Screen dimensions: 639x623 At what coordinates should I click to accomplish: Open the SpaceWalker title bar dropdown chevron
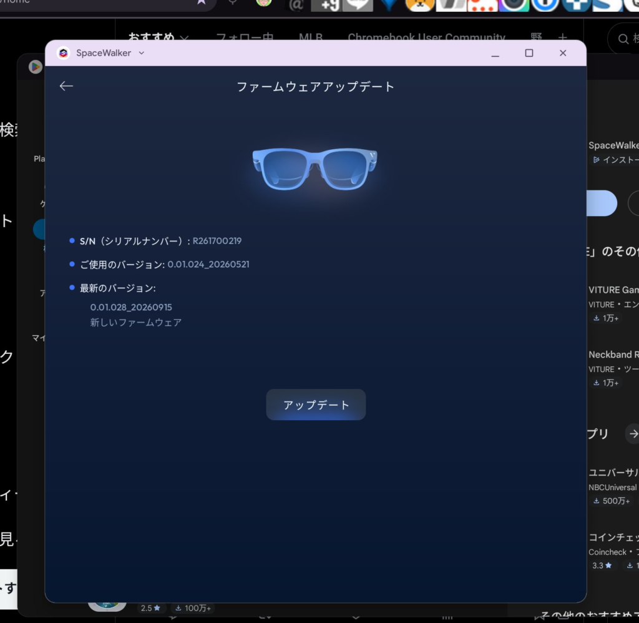(142, 53)
